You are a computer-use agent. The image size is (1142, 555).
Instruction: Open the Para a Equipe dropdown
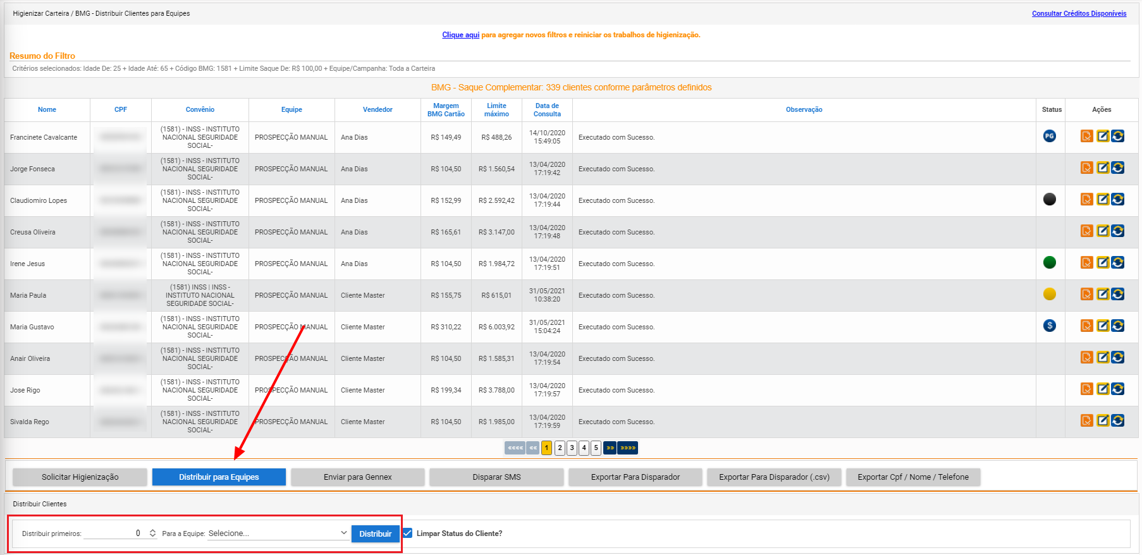tap(278, 534)
